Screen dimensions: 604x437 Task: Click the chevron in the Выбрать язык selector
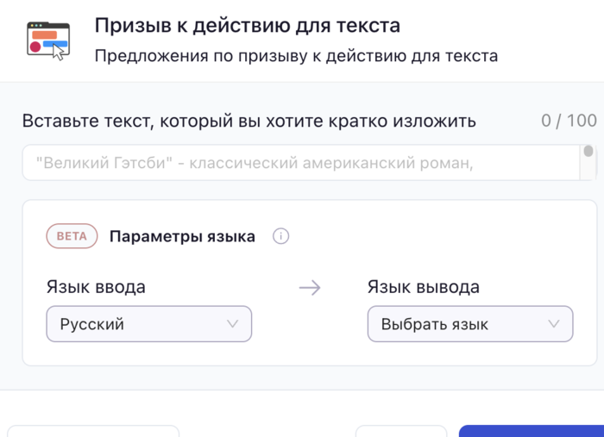coord(554,324)
